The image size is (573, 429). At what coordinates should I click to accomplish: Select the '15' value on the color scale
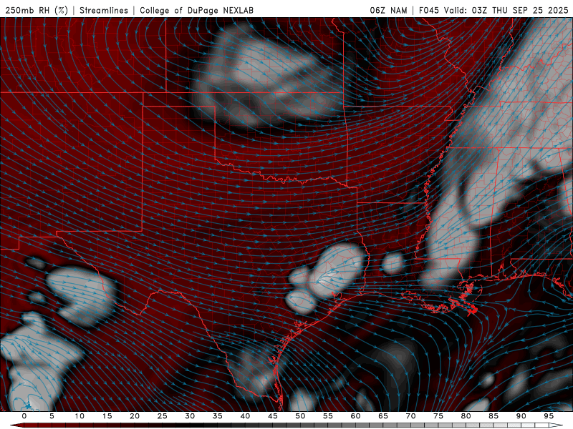point(107,416)
